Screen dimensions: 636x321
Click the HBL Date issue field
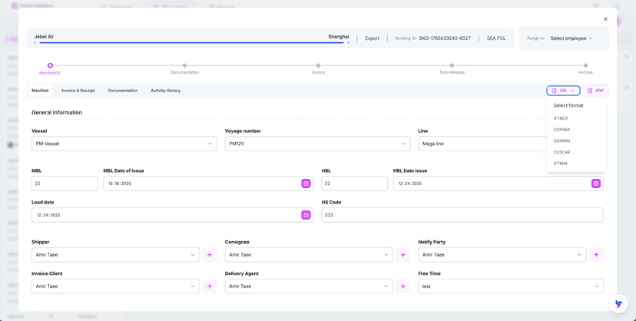coord(499,184)
